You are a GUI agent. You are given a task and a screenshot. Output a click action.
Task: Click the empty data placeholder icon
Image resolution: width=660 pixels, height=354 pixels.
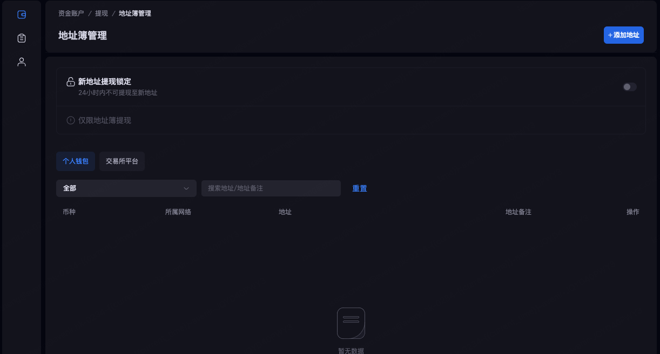coord(351,323)
